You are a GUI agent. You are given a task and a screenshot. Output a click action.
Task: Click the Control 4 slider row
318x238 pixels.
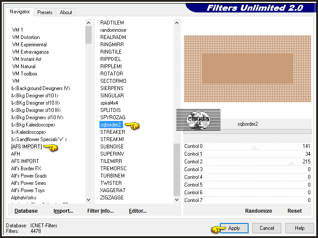(x=247, y=177)
